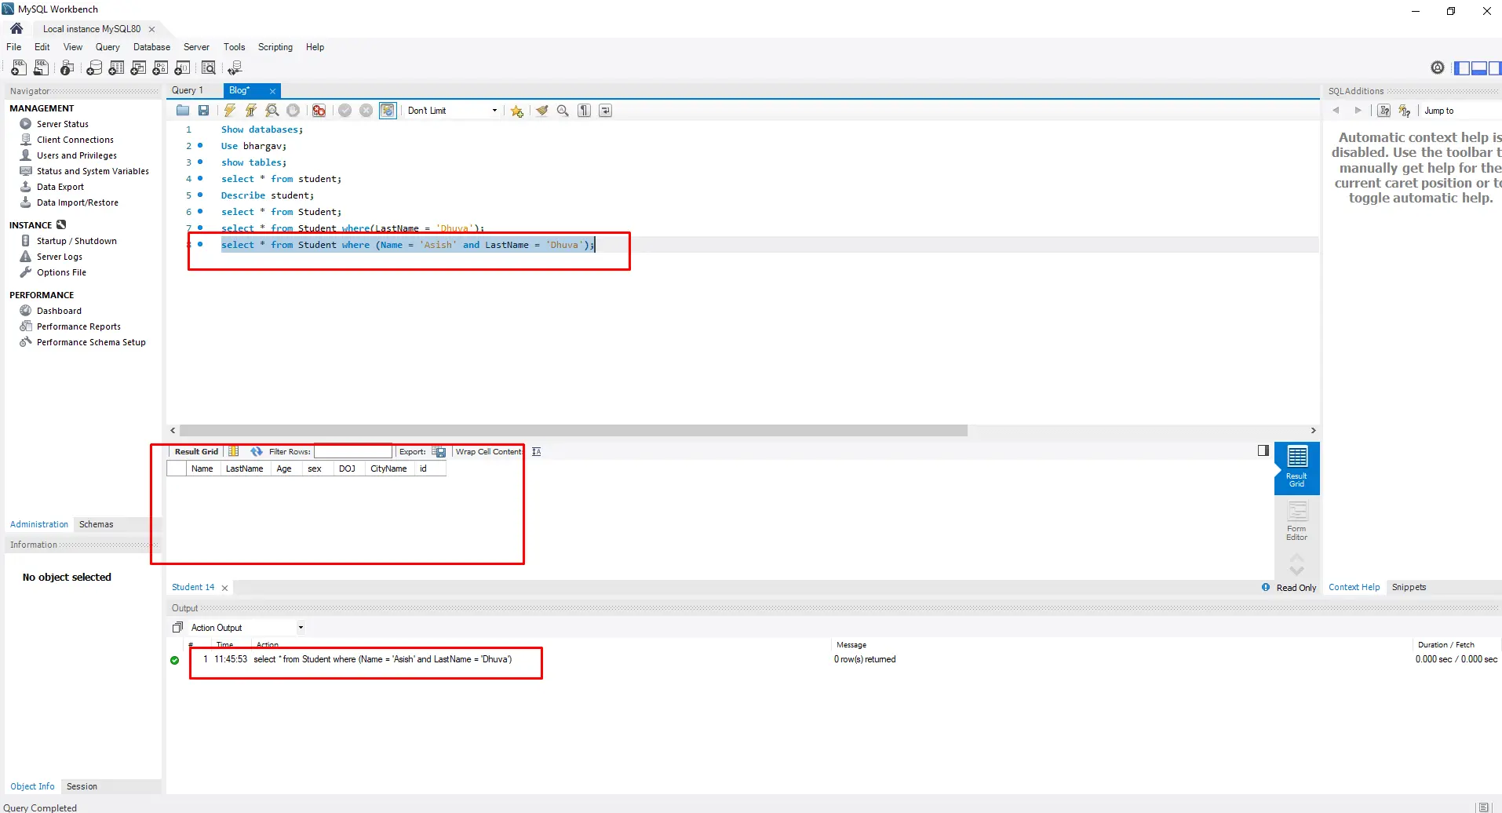Click the reconnect to DBMS icon
This screenshot has height=813, width=1502.
tap(234, 68)
